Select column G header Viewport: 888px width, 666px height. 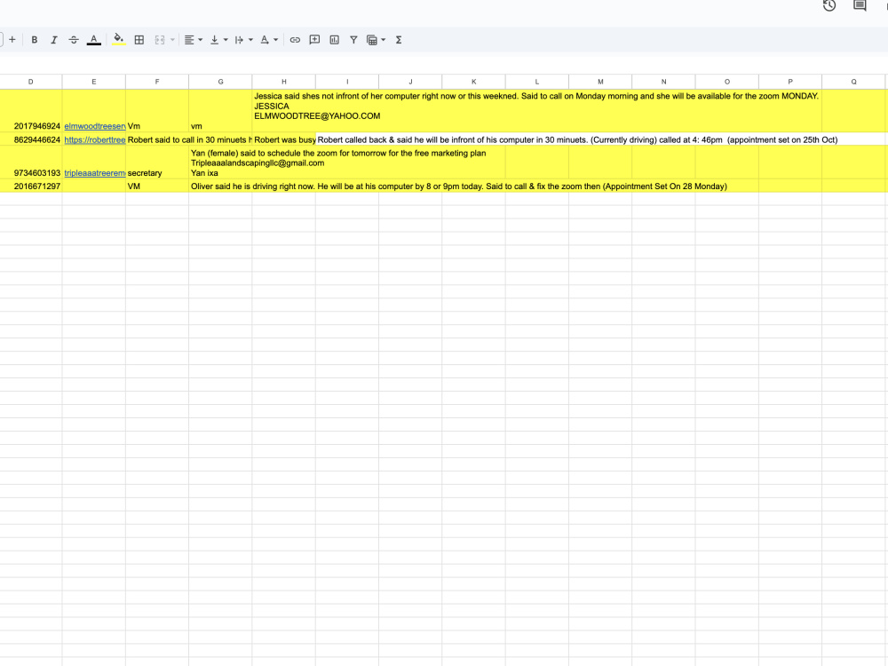coord(221,82)
